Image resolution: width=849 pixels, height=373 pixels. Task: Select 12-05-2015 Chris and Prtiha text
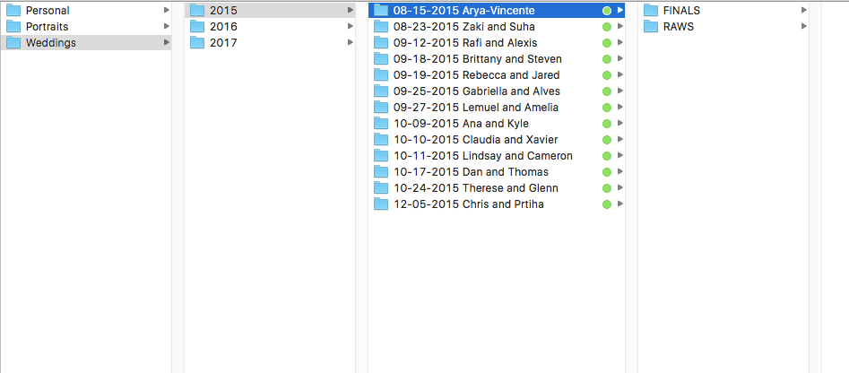point(469,204)
